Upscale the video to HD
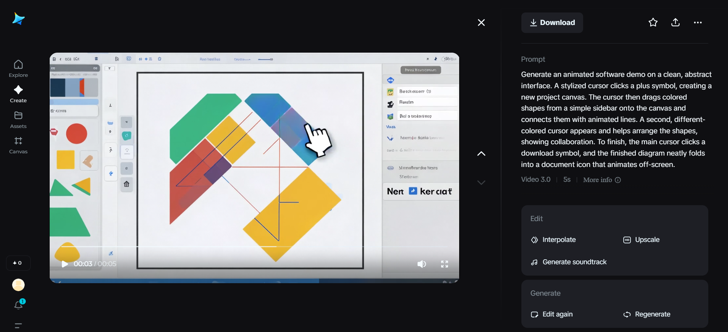Viewport: 728px width, 332px height. [642, 240]
